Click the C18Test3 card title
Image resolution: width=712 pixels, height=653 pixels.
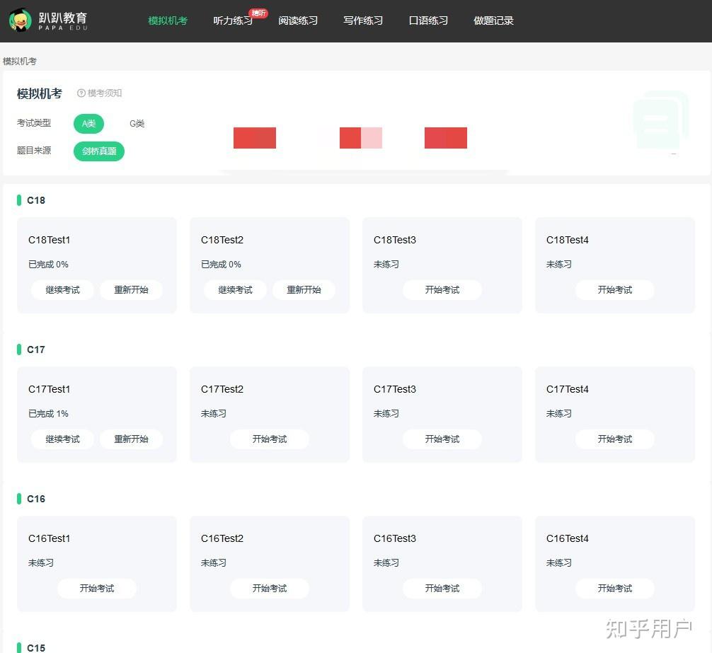pyautogui.click(x=395, y=240)
